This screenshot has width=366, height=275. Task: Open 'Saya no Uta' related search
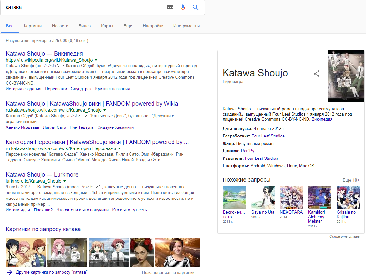tap(263, 212)
